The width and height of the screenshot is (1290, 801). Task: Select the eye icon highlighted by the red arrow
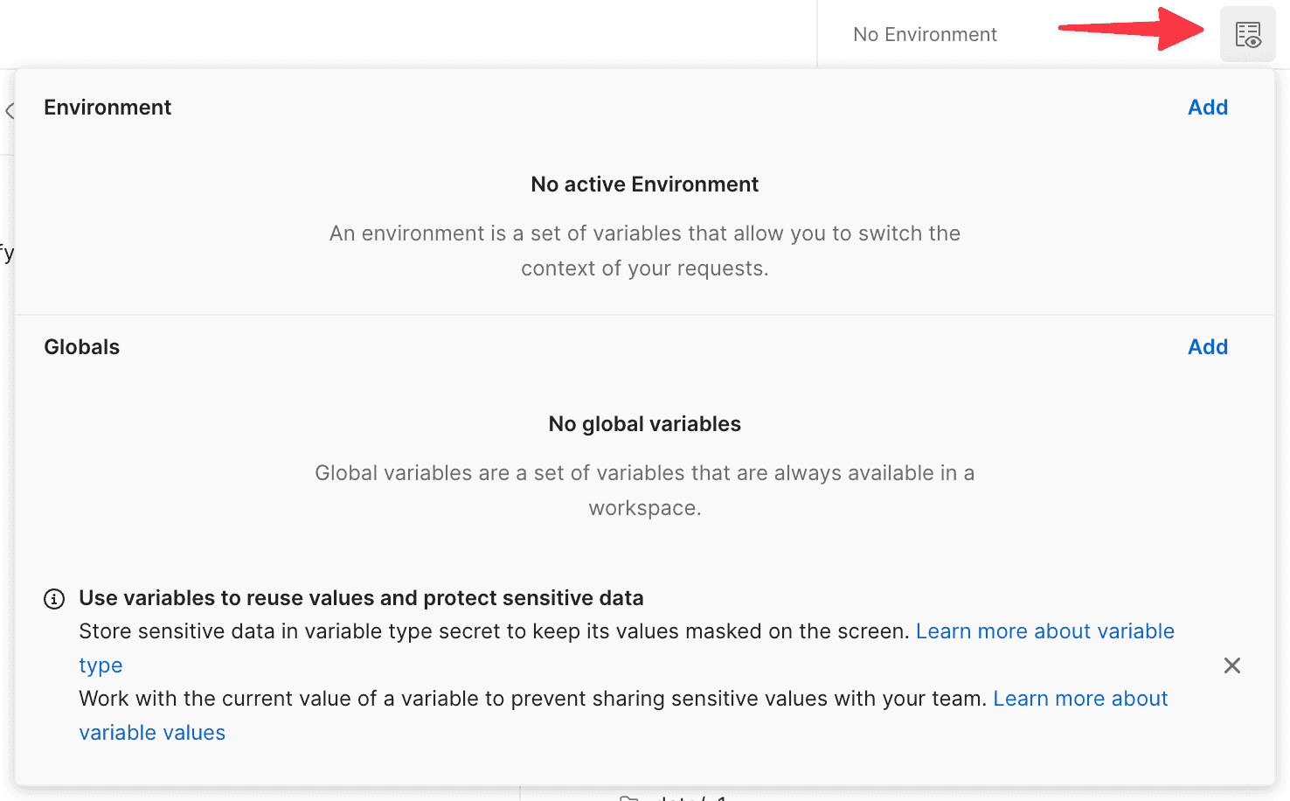tap(1247, 34)
